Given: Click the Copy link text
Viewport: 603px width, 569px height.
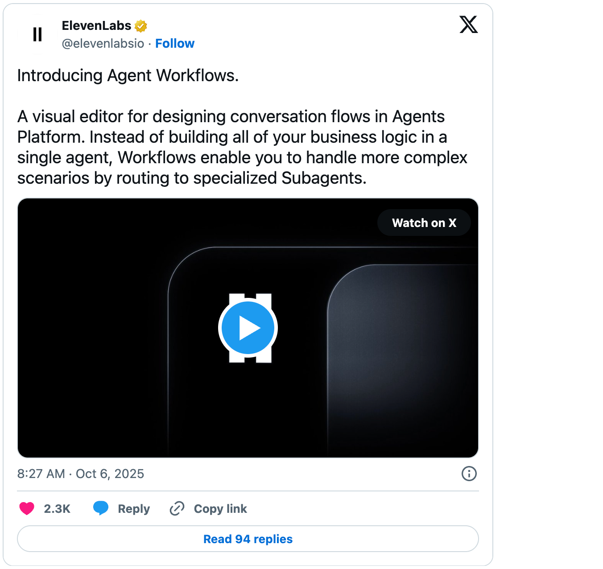Looking at the screenshot, I should point(220,509).
